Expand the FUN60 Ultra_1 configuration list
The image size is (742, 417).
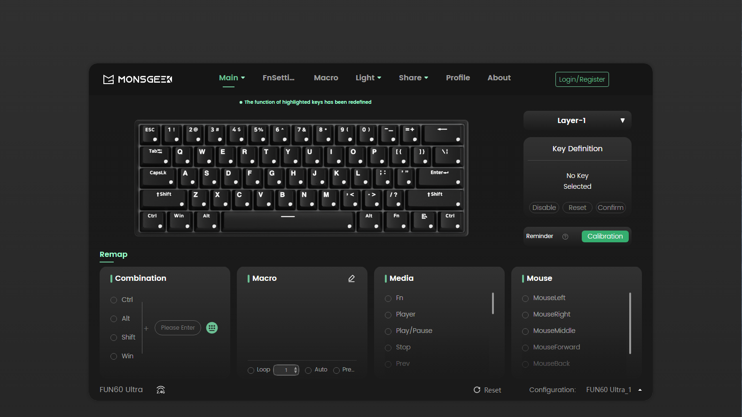click(x=640, y=390)
